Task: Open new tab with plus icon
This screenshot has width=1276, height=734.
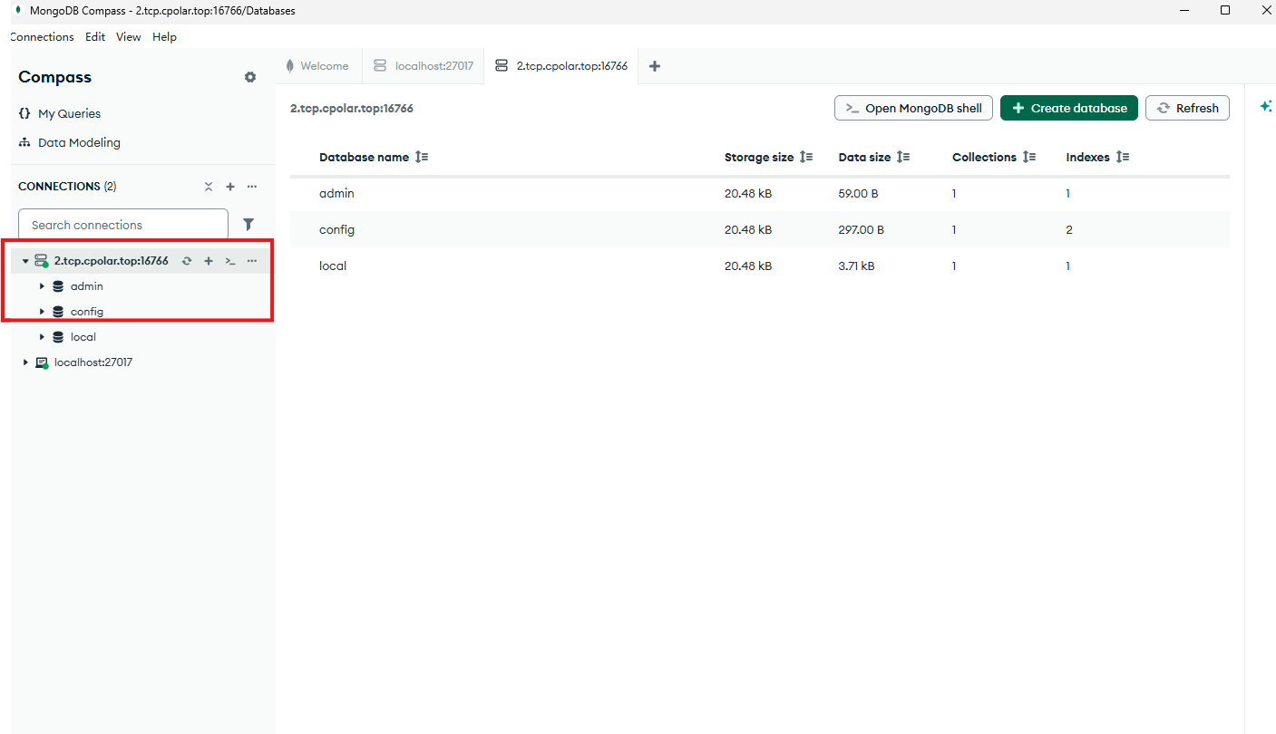Action: point(655,66)
